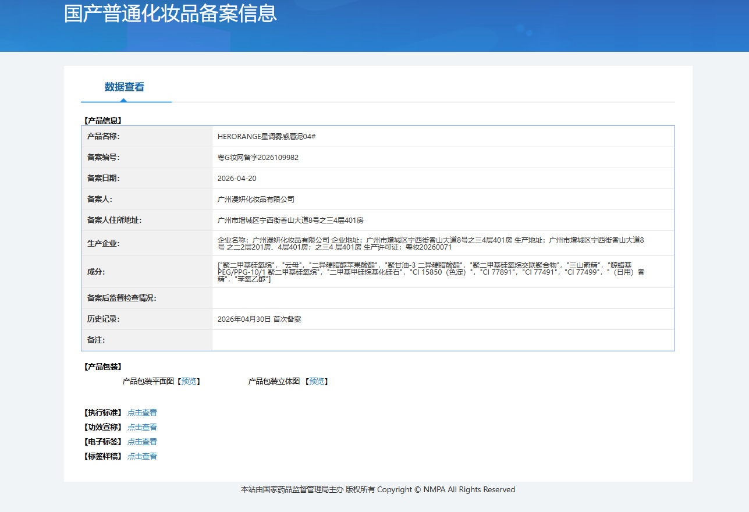Viewport: 749px width, 512px height.
Task: Click the 历史记录 row label
Action: [103, 319]
